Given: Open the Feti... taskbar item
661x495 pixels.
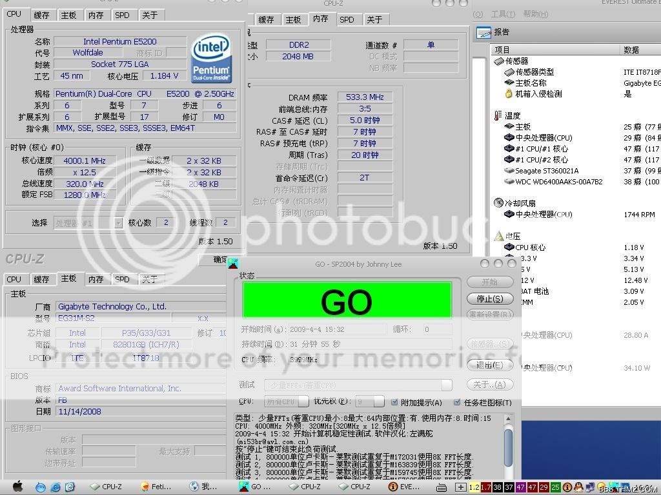Looking at the screenshot, I should (156, 487).
